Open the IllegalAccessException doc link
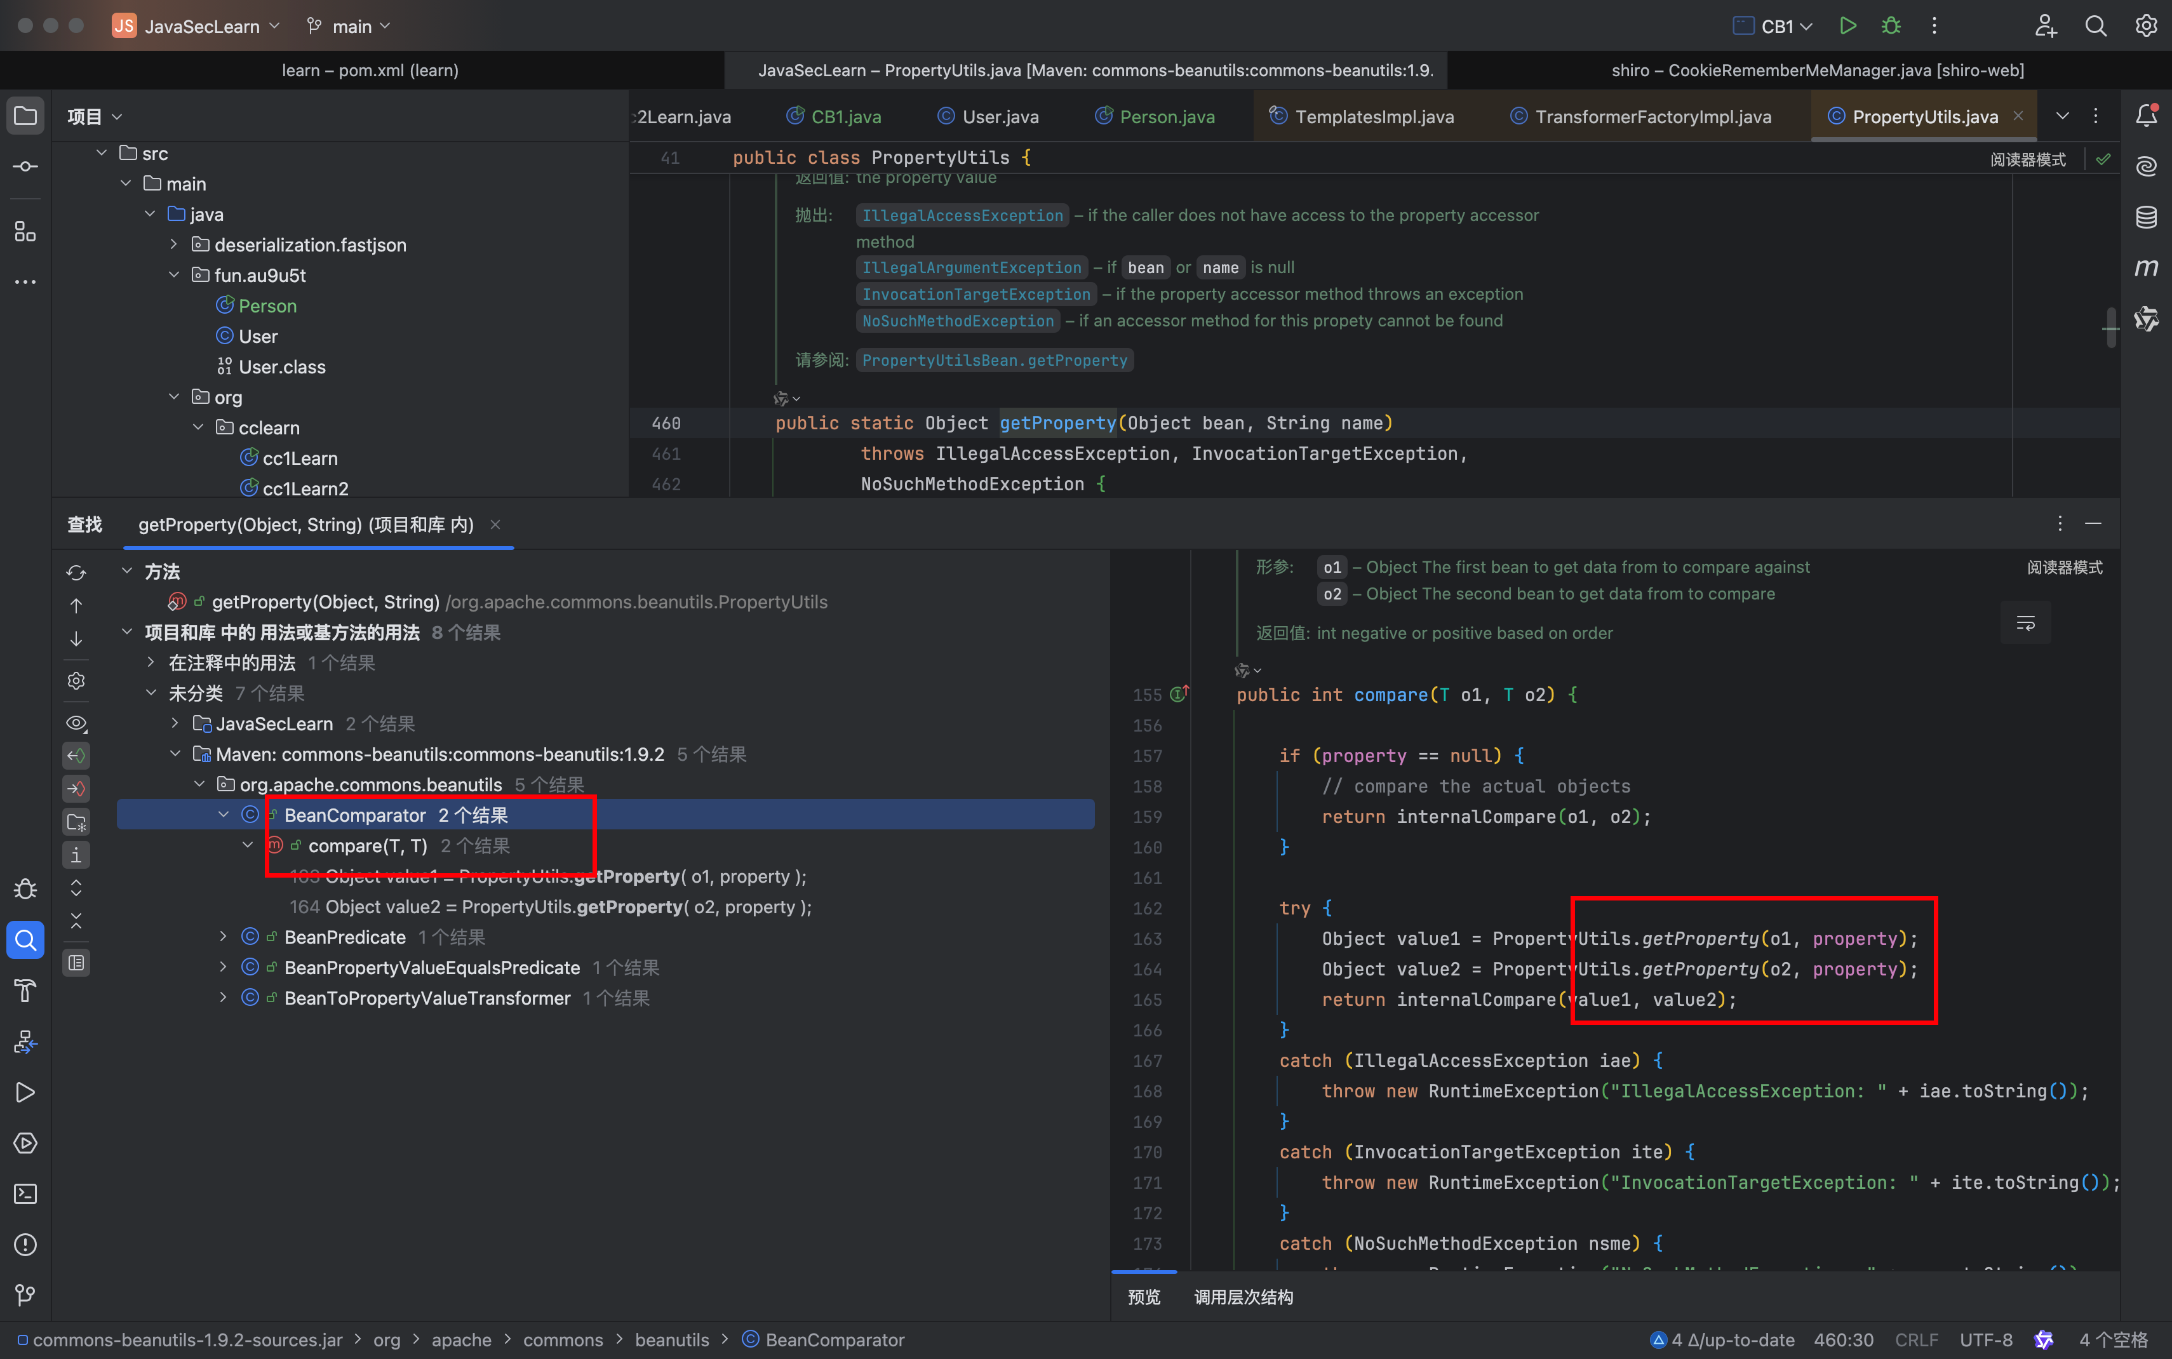This screenshot has width=2172, height=1359. coord(962,216)
